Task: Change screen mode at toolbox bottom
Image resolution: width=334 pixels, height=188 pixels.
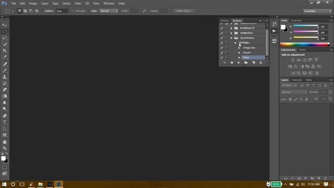Action: point(5,173)
